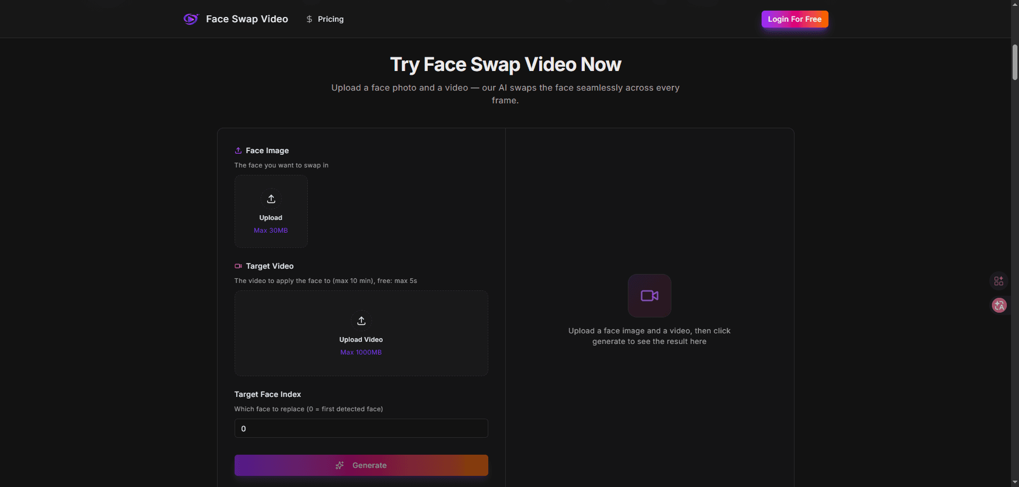Click the Generate button
Viewport: 1019px width, 487px height.
click(x=361, y=465)
